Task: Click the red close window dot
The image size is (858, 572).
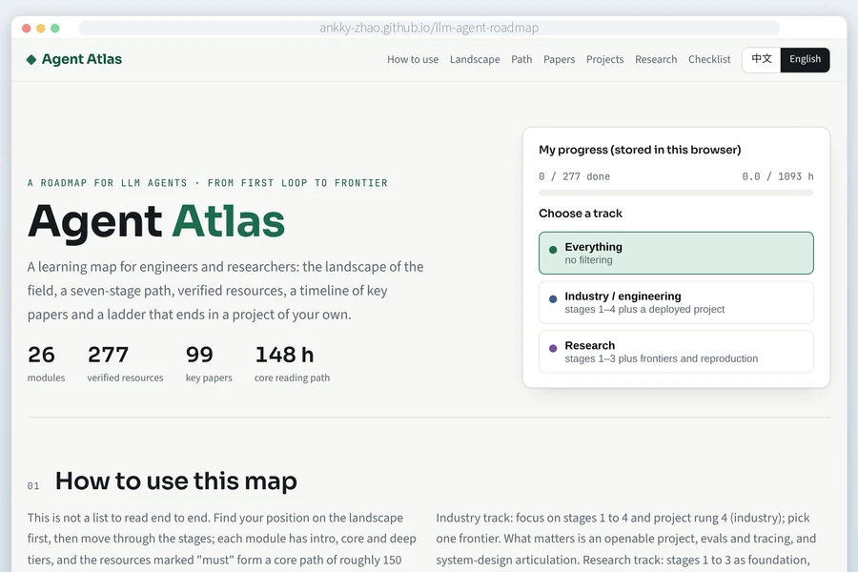Action: click(27, 28)
